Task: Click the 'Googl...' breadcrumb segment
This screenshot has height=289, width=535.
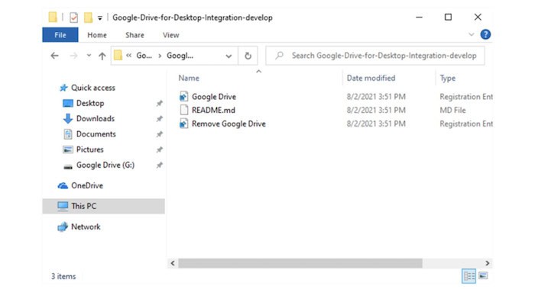Action: pyautogui.click(x=180, y=56)
